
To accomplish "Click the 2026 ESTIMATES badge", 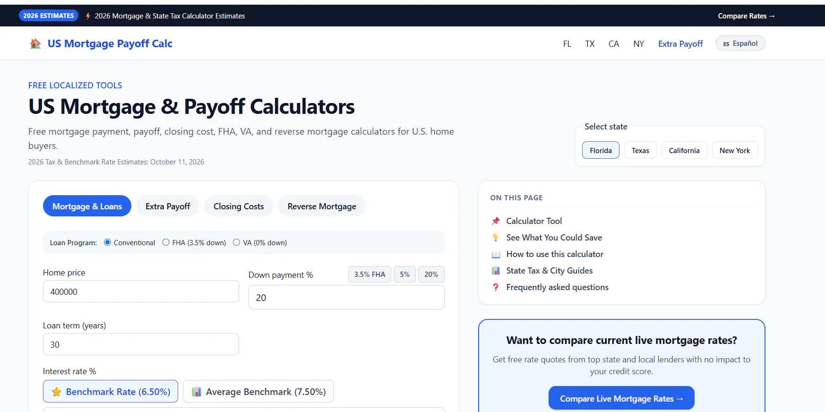I will [49, 16].
